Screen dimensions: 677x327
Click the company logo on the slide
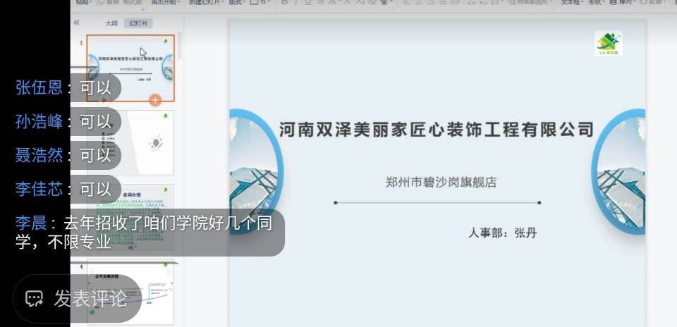[x=608, y=44]
